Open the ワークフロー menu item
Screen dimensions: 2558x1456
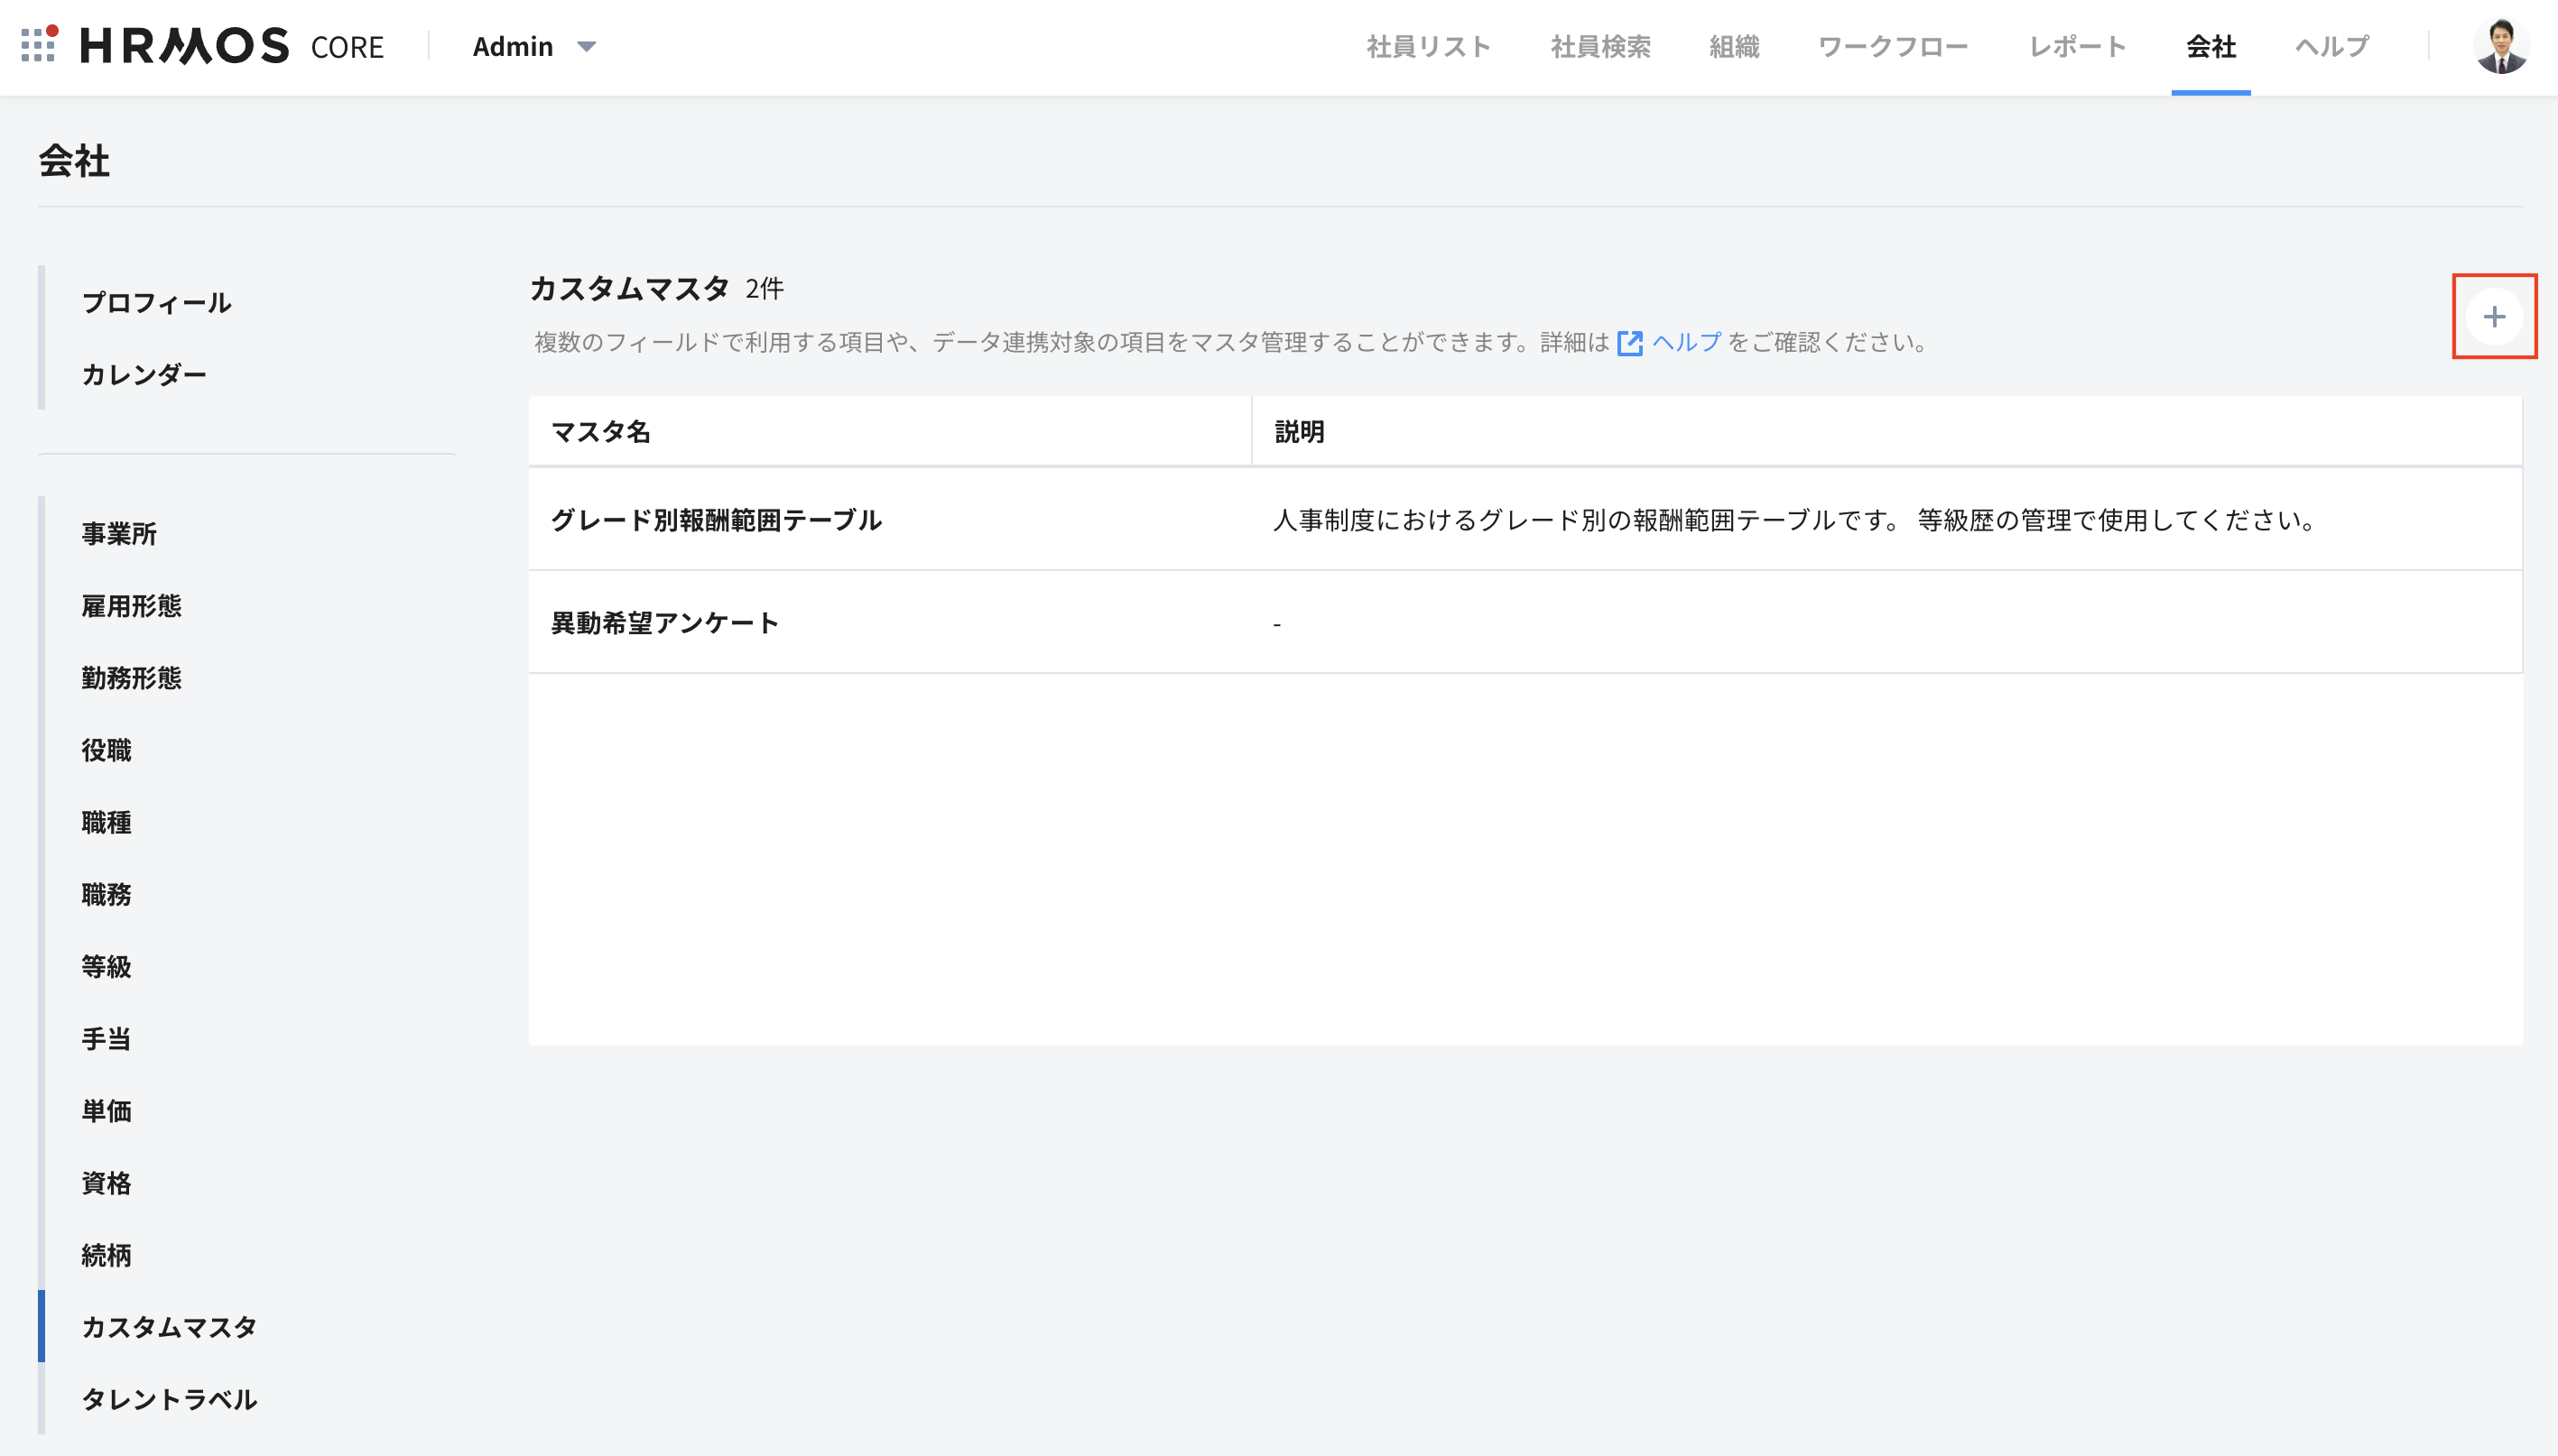pos(1892,47)
